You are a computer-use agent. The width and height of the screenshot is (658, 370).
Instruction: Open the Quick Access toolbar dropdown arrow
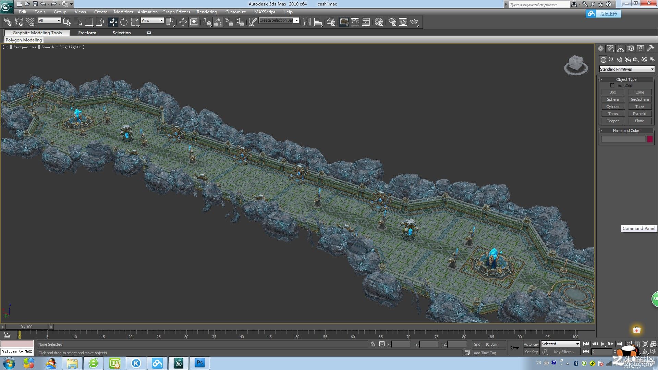[71, 4]
